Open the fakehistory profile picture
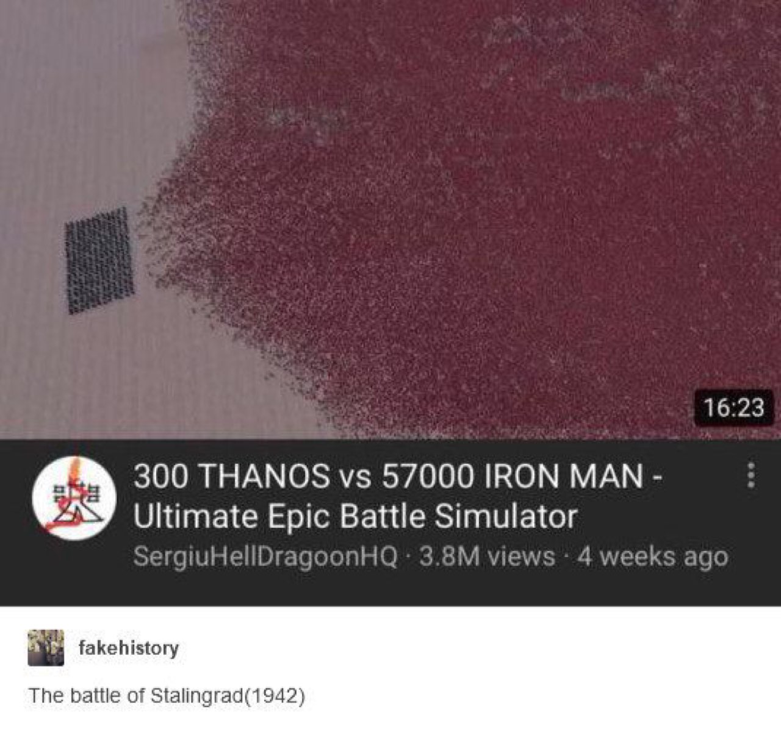The width and height of the screenshot is (781, 729). click(x=46, y=648)
